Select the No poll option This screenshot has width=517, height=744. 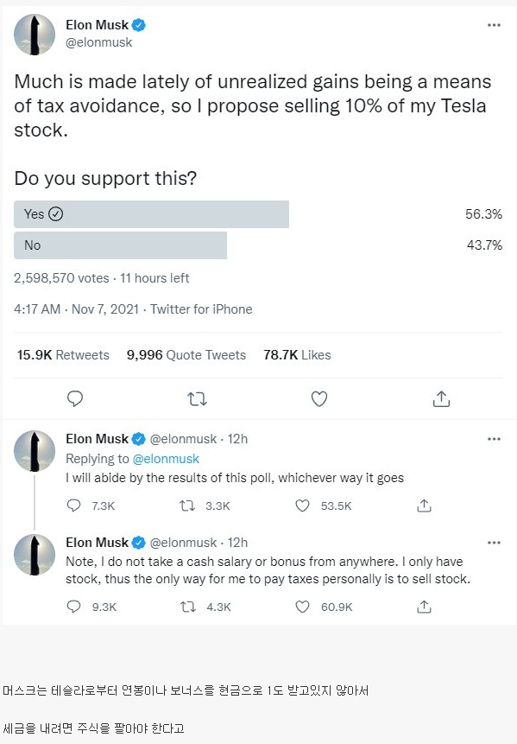pyautogui.click(x=120, y=245)
